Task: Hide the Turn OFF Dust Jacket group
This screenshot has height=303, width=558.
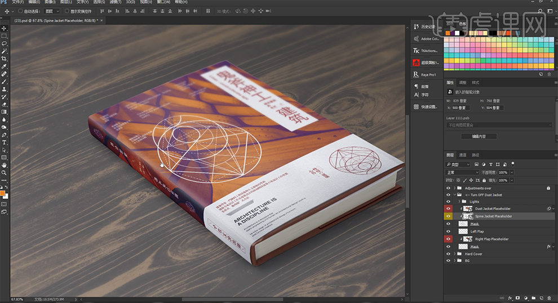Action: point(448,195)
